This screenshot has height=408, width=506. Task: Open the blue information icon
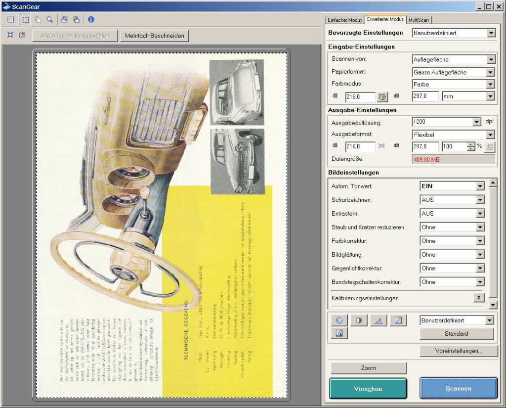click(x=91, y=19)
